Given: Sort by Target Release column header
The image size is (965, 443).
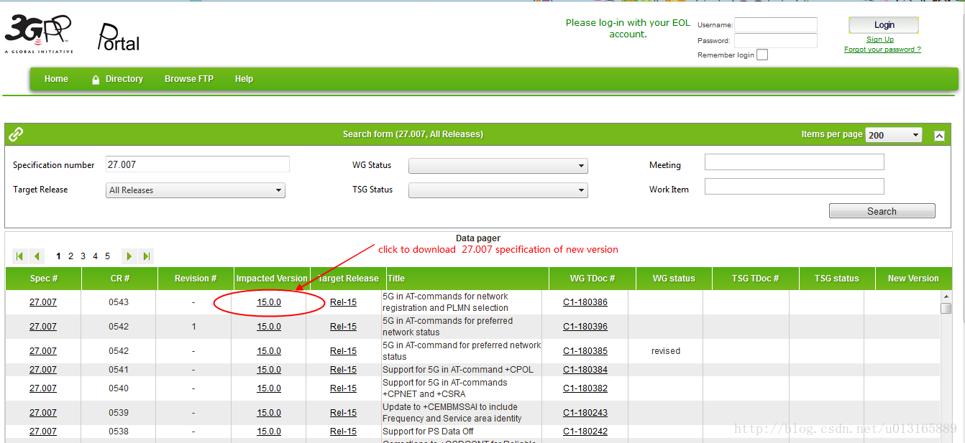Looking at the screenshot, I should coord(348,279).
